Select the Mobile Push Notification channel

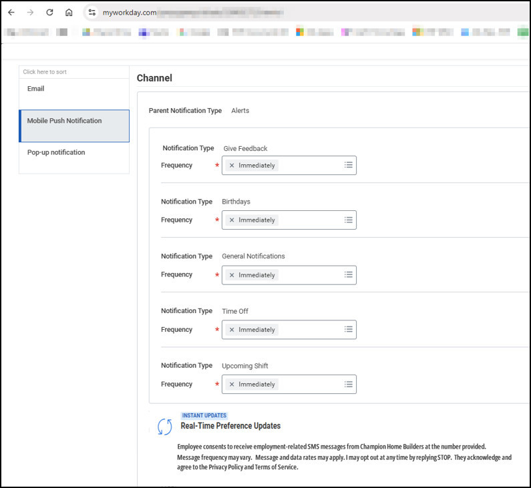[74, 126]
